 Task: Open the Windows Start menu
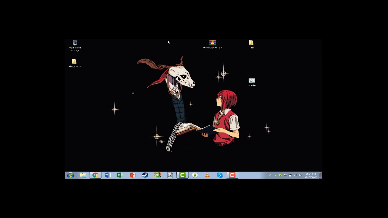point(70,175)
